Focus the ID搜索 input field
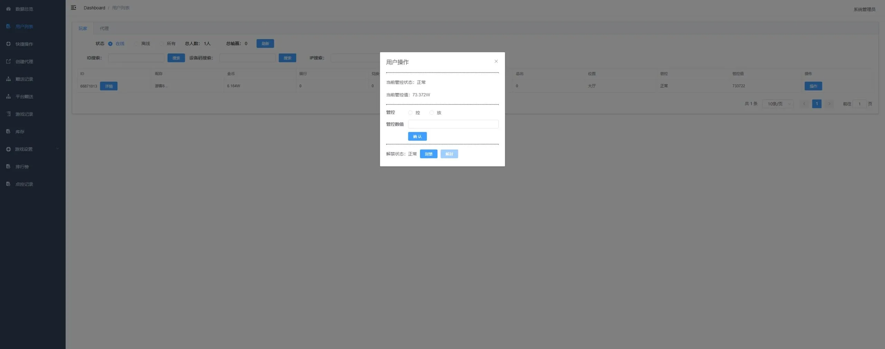This screenshot has width=885, height=349. [x=136, y=58]
